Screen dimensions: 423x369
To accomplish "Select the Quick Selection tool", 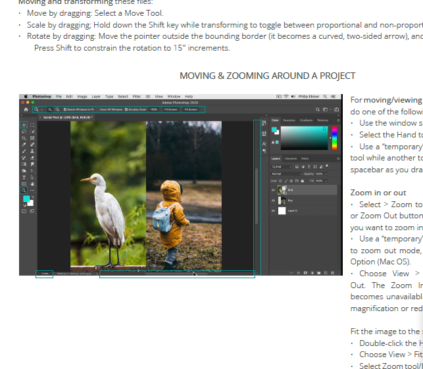I will click(32, 132).
